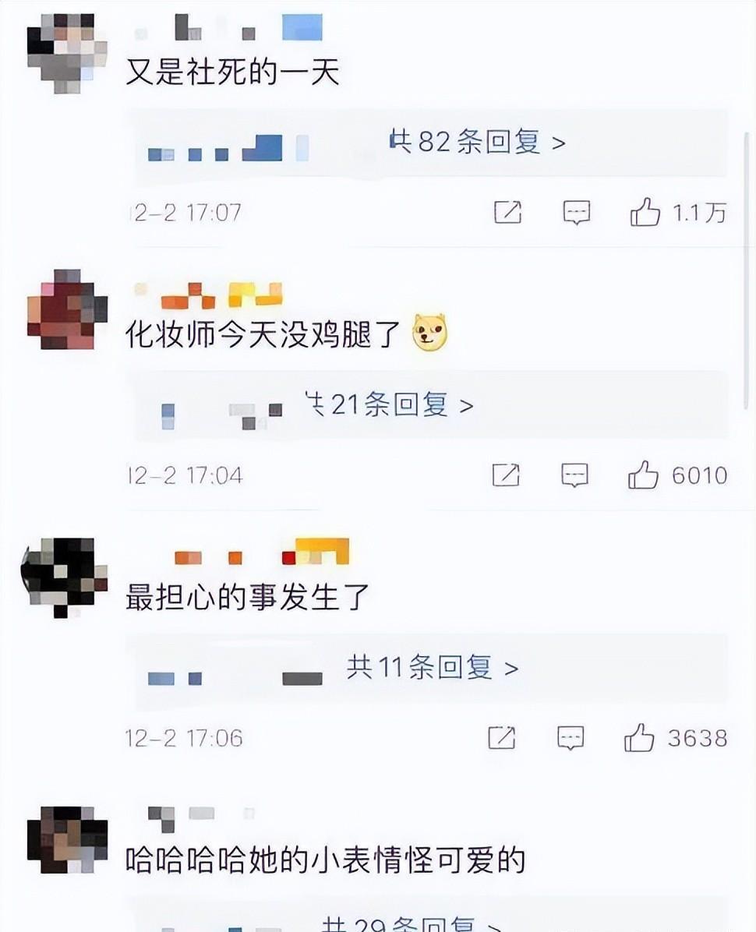This screenshot has height=932, width=756.
Task: Open avatar of '最担心的事发生了' commenter
Action: coord(64,577)
